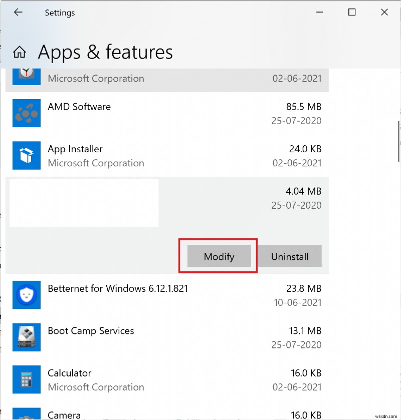The image size is (401, 420).
Task: Click the back arrow in Settings
Action: coord(18,12)
